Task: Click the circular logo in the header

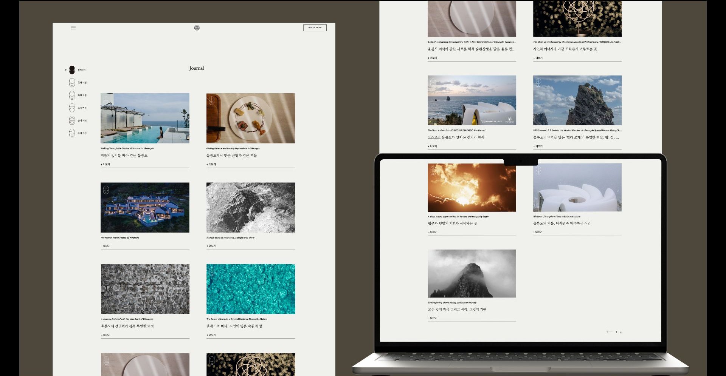Action: (x=197, y=28)
